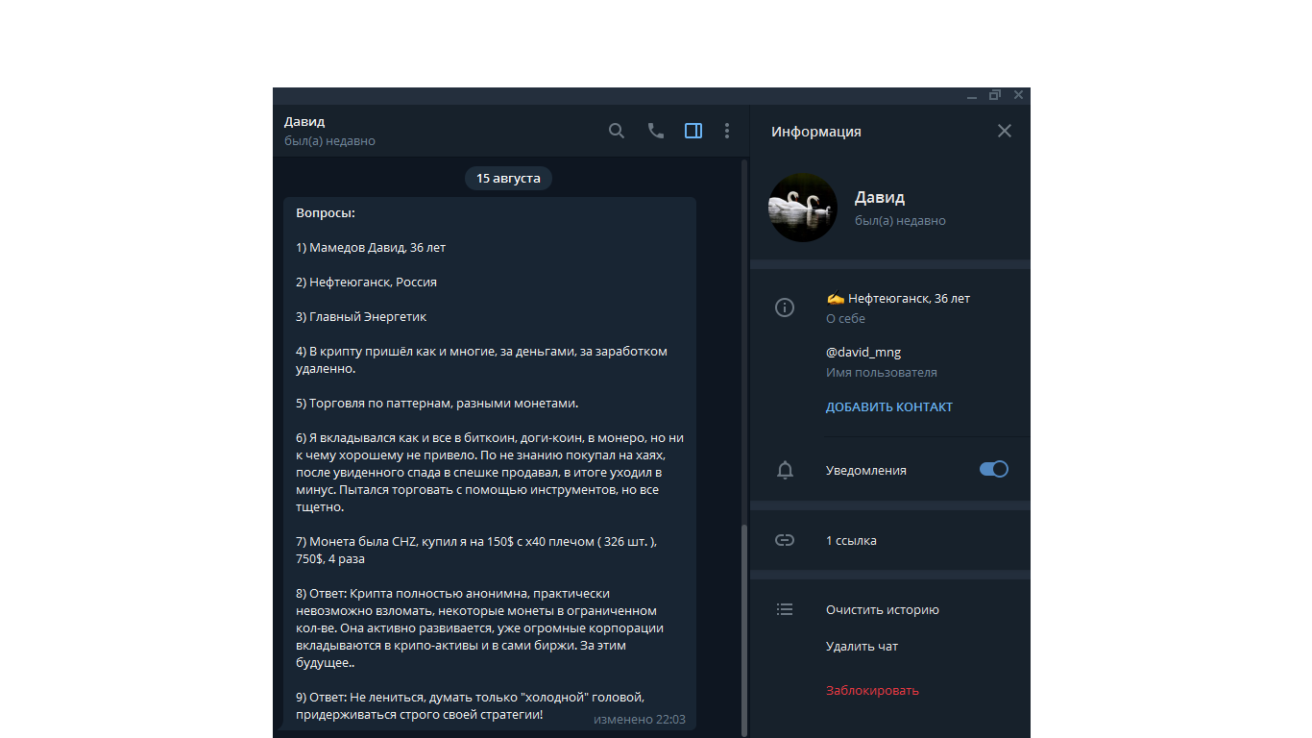The width and height of the screenshot is (1312, 738).
Task: Click the Уведомления label
Action: [x=866, y=470]
